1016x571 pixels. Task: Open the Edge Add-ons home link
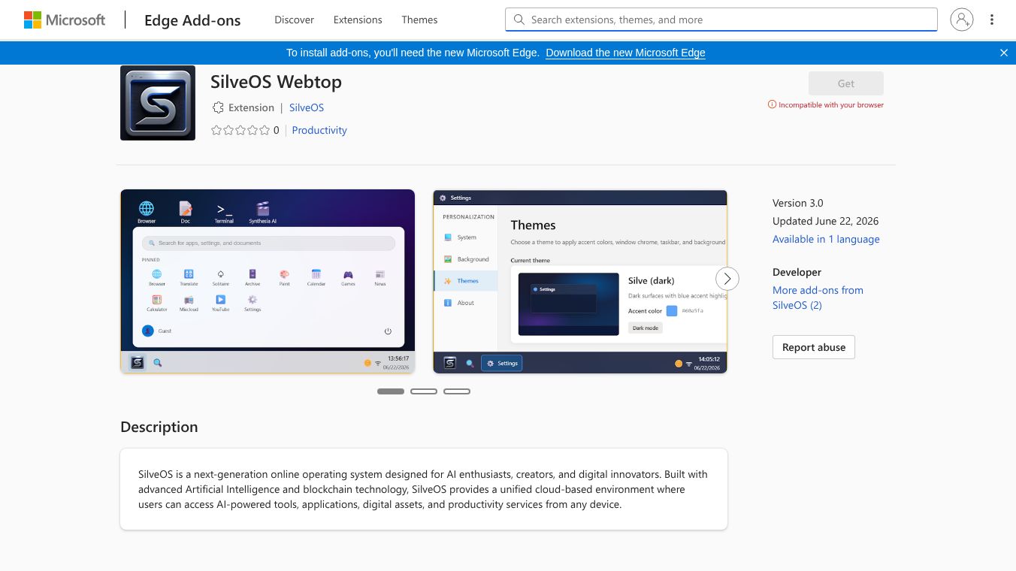pyautogui.click(x=192, y=20)
